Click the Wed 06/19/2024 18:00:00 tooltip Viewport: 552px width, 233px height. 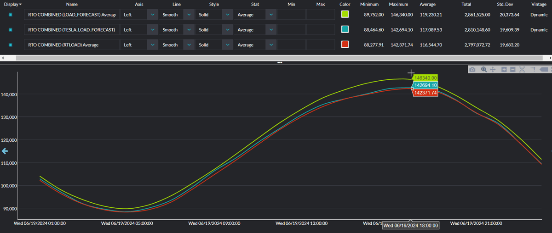[x=411, y=225]
